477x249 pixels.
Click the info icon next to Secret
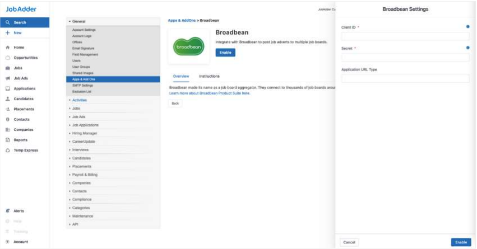(467, 48)
